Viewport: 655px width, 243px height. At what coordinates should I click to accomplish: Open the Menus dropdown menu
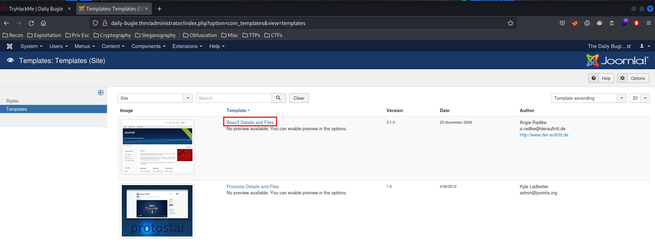point(85,46)
